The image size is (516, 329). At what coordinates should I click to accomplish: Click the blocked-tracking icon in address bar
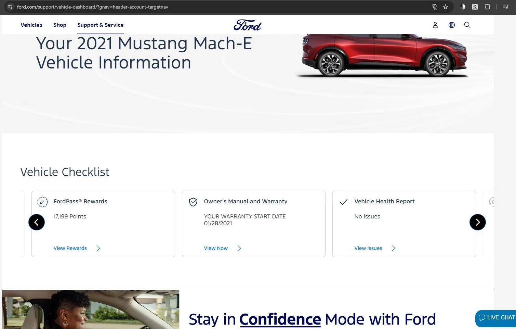pos(434,7)
